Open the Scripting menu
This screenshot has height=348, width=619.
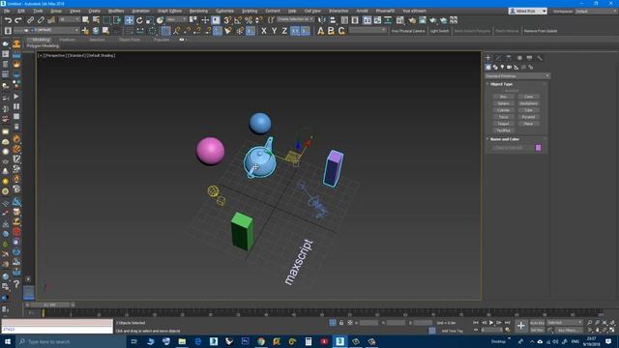(x=250, y=11)
